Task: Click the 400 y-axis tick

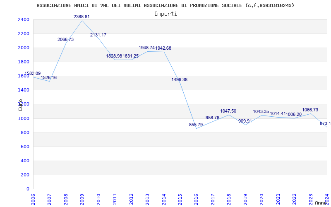Action: (25, 161)
